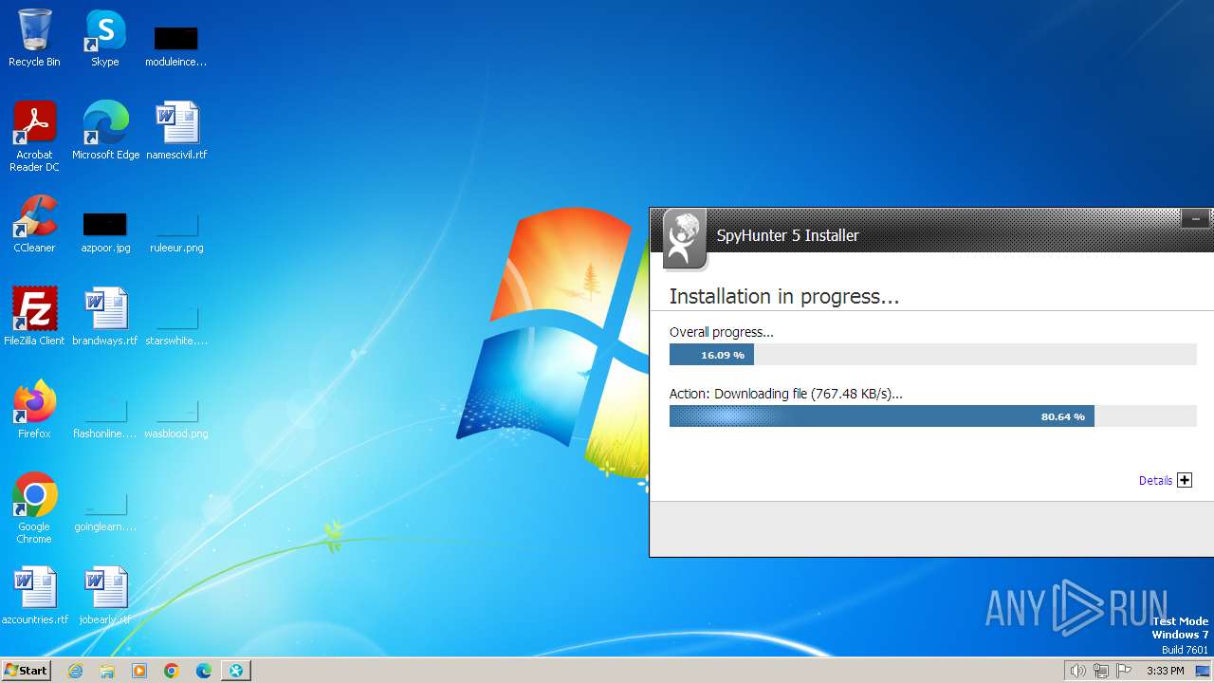Click the Overall progress bar
1214x683 pixels.
pos(933,355)
